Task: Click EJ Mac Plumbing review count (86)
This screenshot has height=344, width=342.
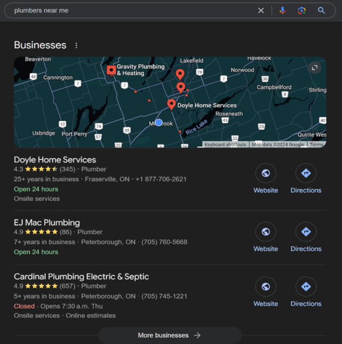Action: (x=65, y=232)
